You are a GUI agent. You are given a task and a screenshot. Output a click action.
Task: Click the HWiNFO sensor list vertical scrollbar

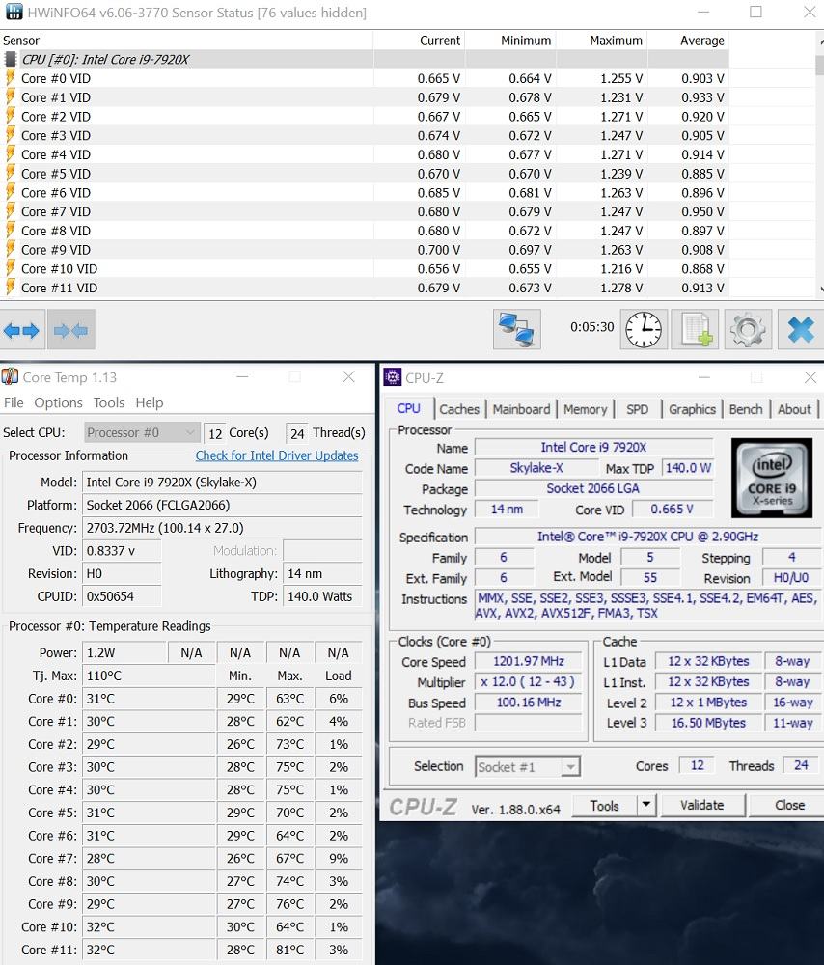[x=820, y=164]
